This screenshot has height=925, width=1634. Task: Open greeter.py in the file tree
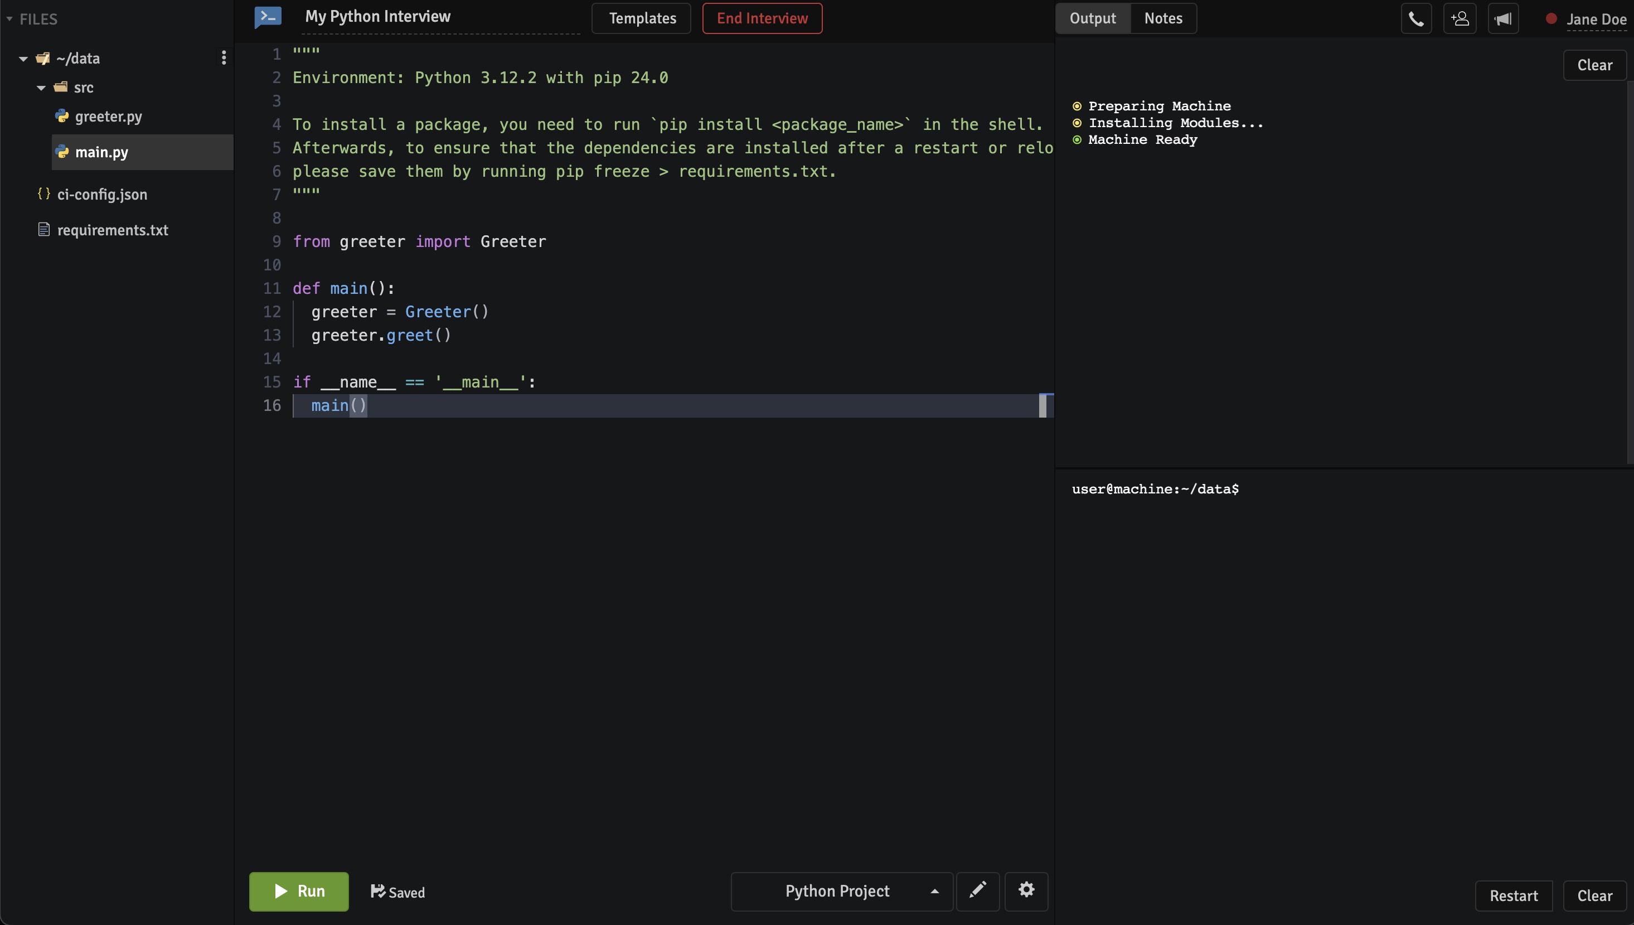pos(108,117)
